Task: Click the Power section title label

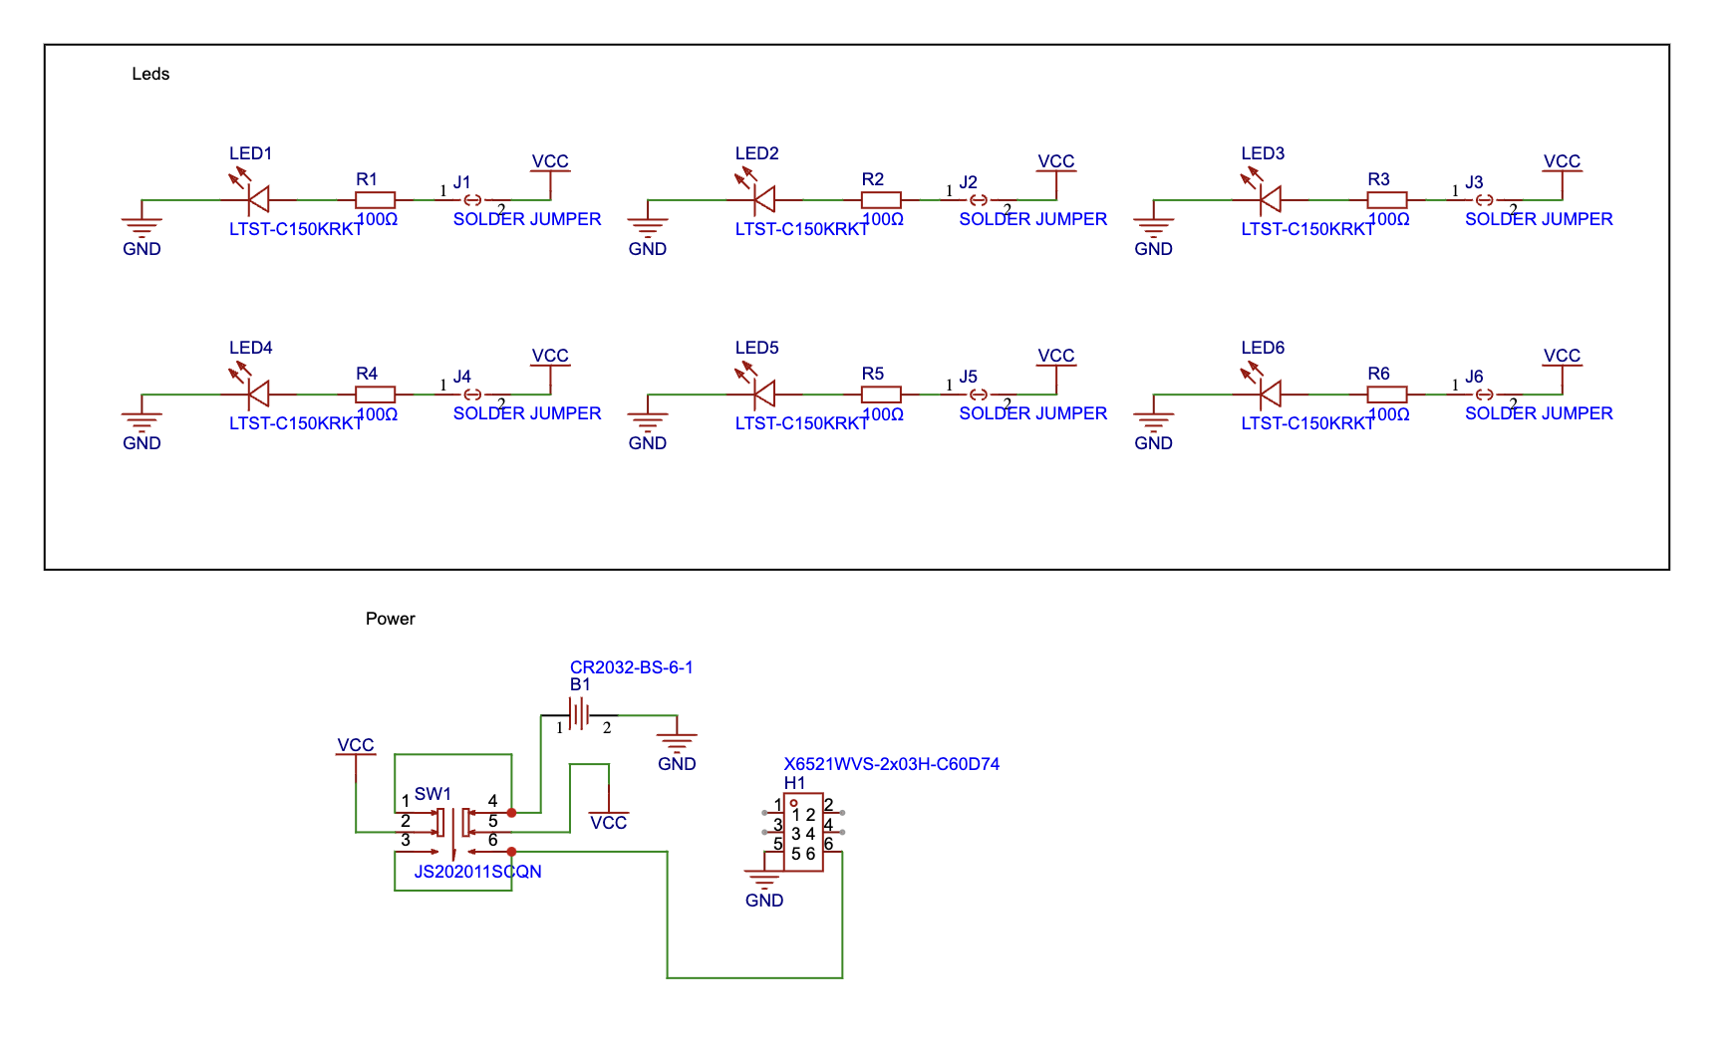Action: point(391,618)
